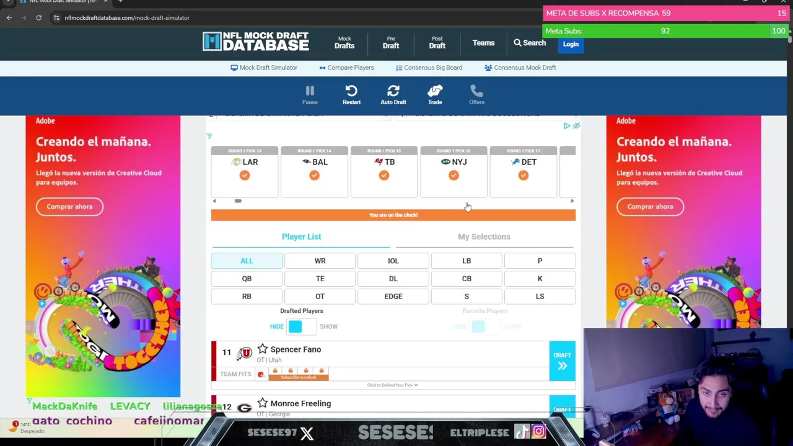Filter players by WR
This screenshot has height=446, width=793.
click(x=320, y=261)
